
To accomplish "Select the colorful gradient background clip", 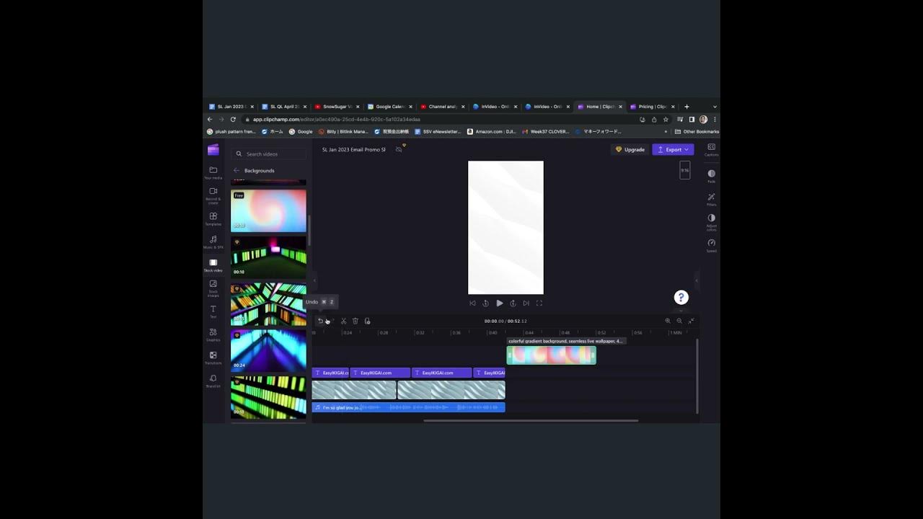I will click(551, 355).
